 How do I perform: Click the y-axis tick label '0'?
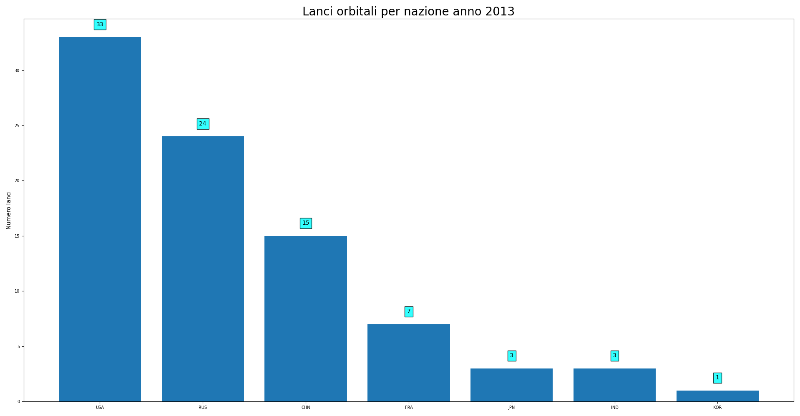(18, 402)
